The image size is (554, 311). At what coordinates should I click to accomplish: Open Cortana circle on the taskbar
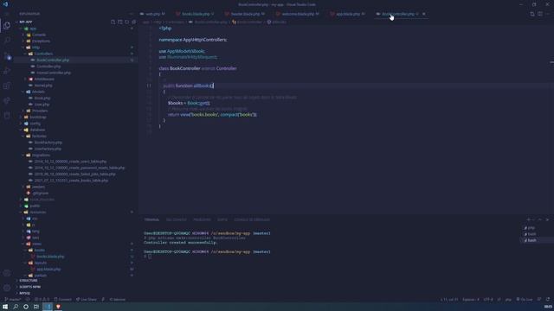click(26, 307)
